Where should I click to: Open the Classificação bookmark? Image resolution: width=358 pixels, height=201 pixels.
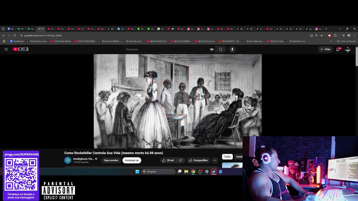pos(17,41)
